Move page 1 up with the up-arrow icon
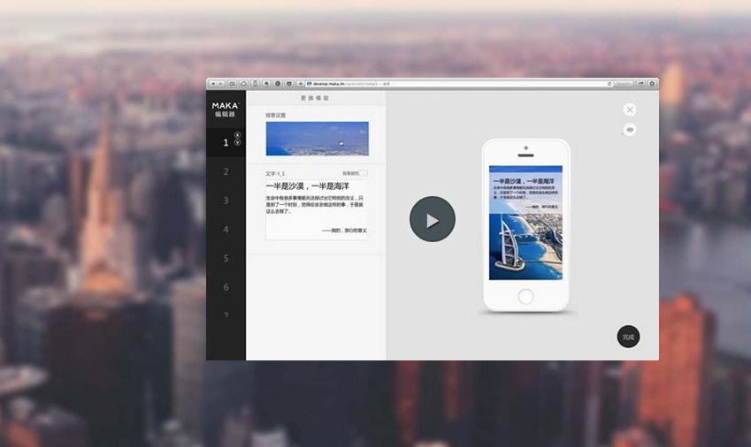 [x=237, y=135]
